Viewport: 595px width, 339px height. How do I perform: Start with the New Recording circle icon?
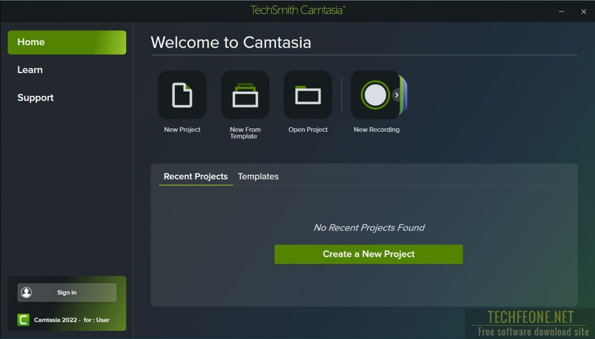click(375, 95)
